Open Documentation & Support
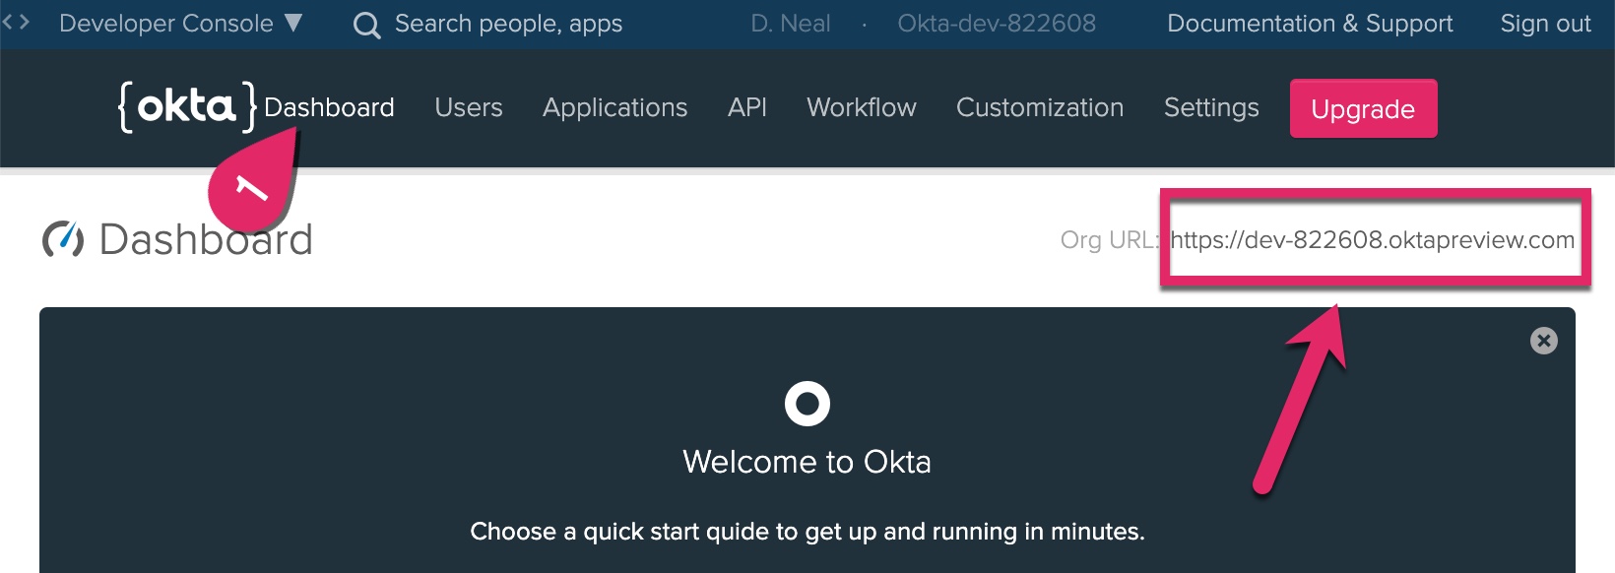The image size is (1615, 573). coord(1309,24)
